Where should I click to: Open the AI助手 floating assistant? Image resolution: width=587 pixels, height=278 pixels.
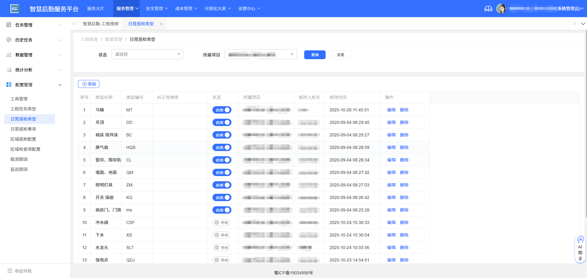click(580, 248)
